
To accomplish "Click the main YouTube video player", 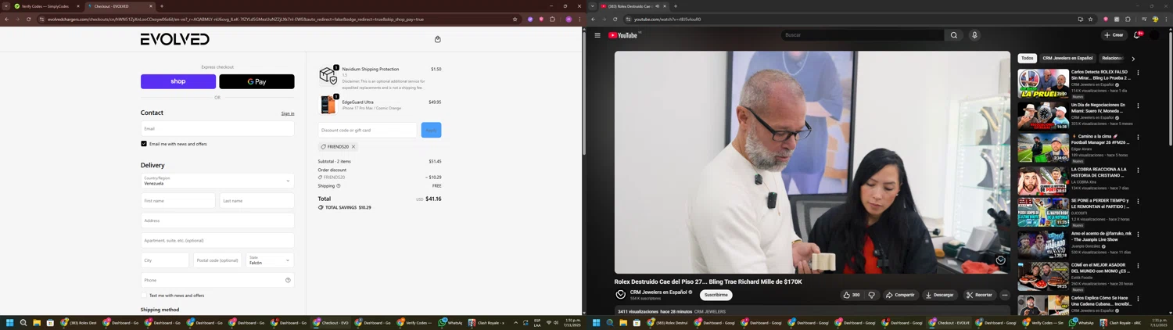I will point(812,163).
